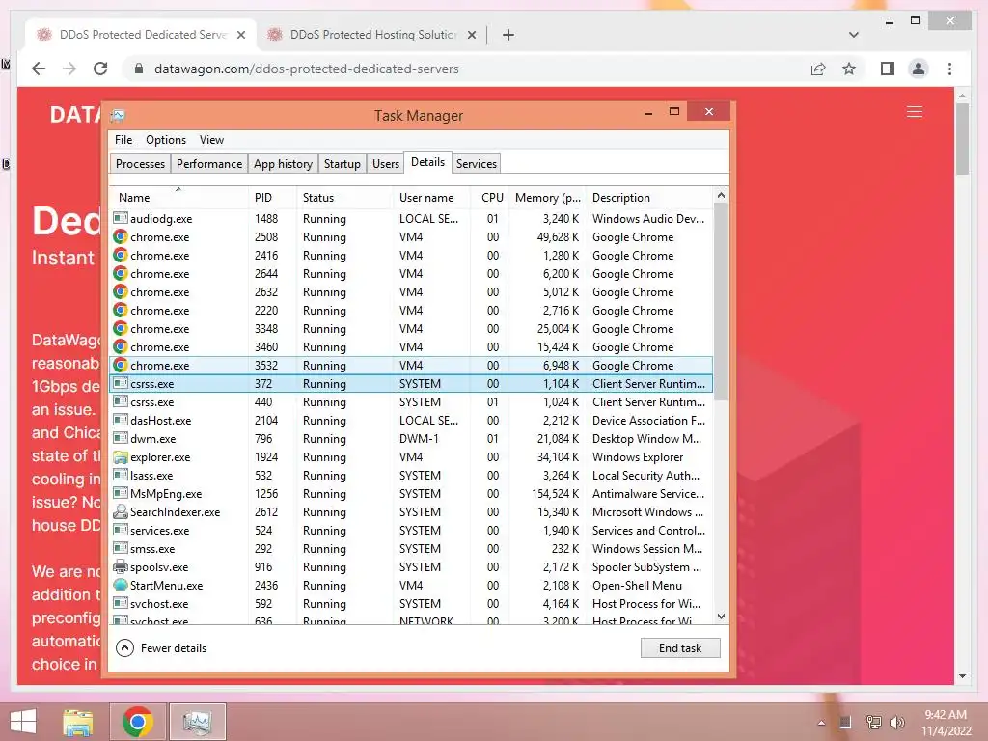
Task: Switch to DDoS Protected Hosting Solutions tab
Action: (371, 35)
